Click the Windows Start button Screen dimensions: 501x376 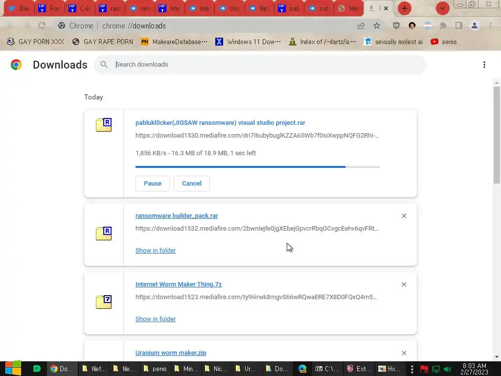(x=13, y=368)
